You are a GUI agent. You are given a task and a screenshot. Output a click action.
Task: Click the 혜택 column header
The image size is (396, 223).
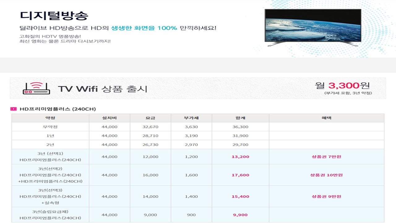[326, 118]
